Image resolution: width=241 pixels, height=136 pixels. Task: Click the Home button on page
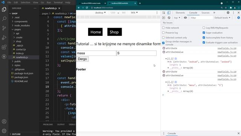tap(95, 32)
